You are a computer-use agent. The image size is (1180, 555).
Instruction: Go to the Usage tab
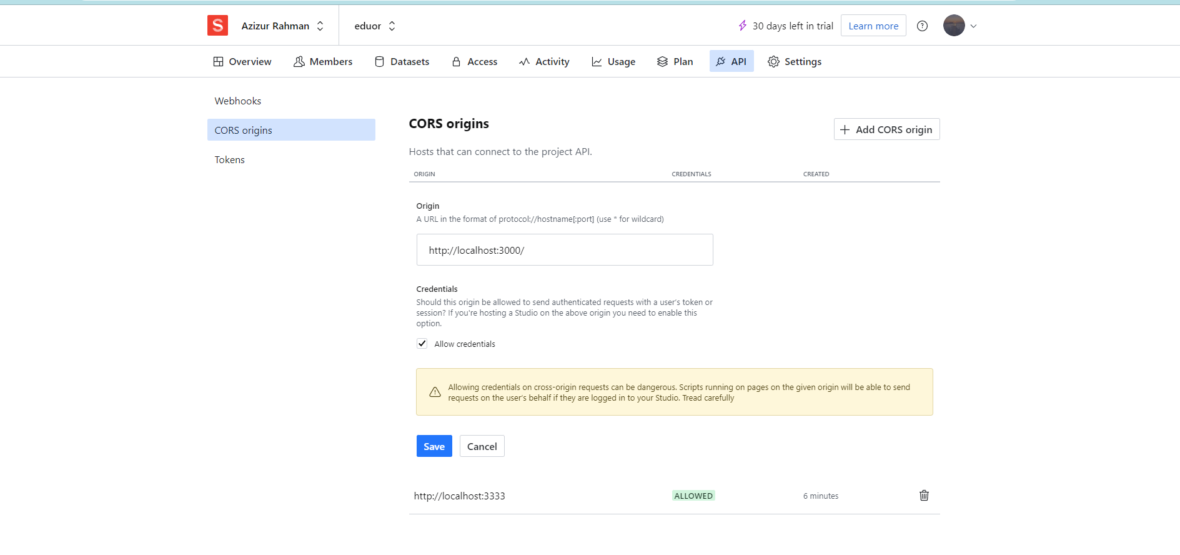(x=613, y=61)
